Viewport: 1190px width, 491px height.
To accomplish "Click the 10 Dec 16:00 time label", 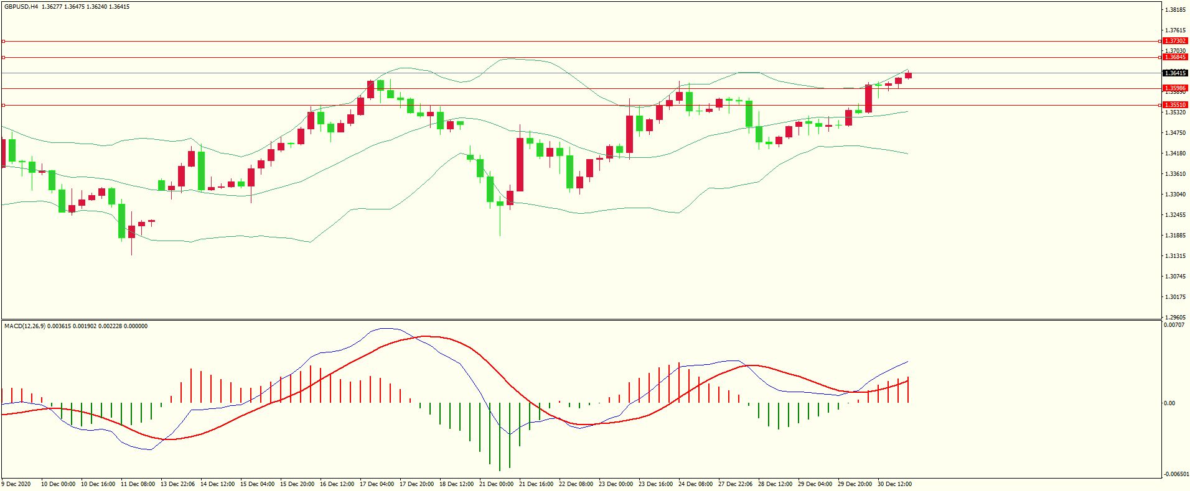I will pyautogui.click(x=98, y=484).
